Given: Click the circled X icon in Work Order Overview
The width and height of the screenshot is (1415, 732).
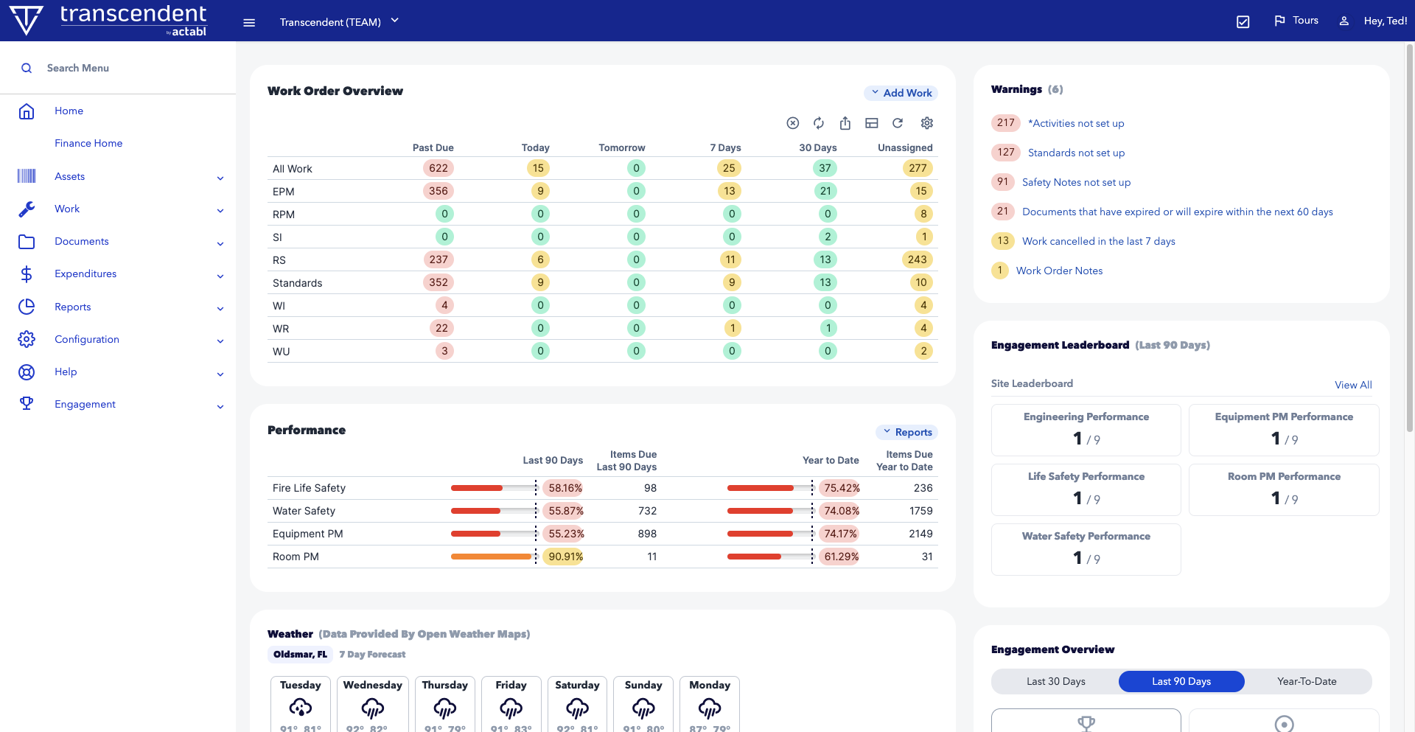Looking at the screenshot, I should 793,123.
